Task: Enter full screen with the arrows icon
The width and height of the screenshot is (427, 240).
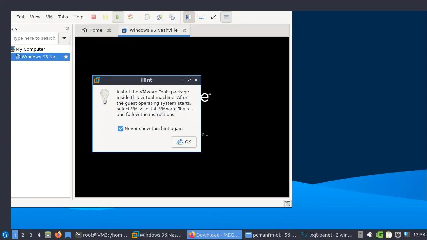Action: coord(214,17)
